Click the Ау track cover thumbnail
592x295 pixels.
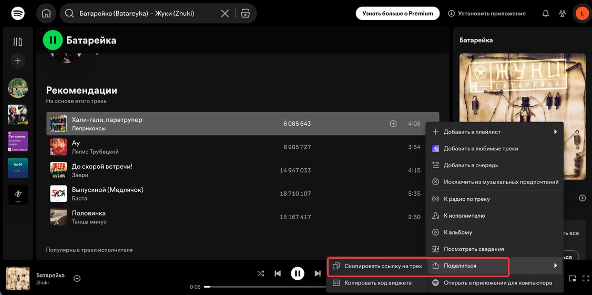pos(58,147)
